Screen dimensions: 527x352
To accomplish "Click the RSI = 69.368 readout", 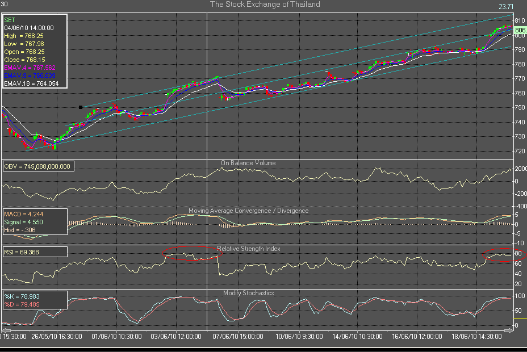I will 22,252.
